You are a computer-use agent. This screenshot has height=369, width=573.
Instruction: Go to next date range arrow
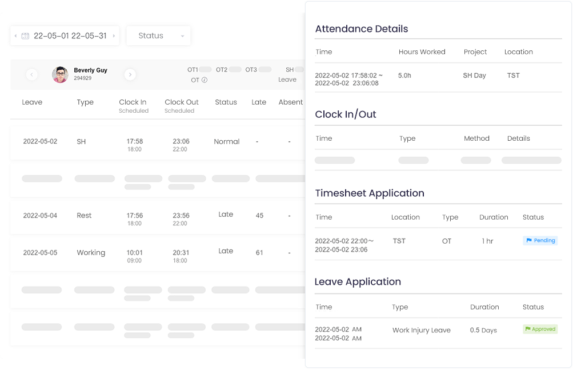point(114,36)
